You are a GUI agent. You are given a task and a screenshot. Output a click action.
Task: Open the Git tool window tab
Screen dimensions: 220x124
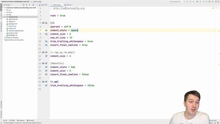(x=5, y=121)
